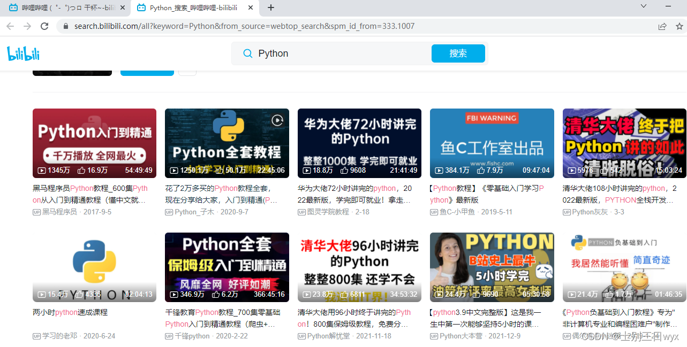Click the site lock icon
This screenshot has height=347, width=687.
pyautogui.click(x=66, y=26)
